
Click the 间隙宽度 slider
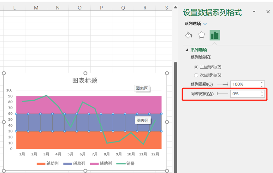(x=223, y=94)
